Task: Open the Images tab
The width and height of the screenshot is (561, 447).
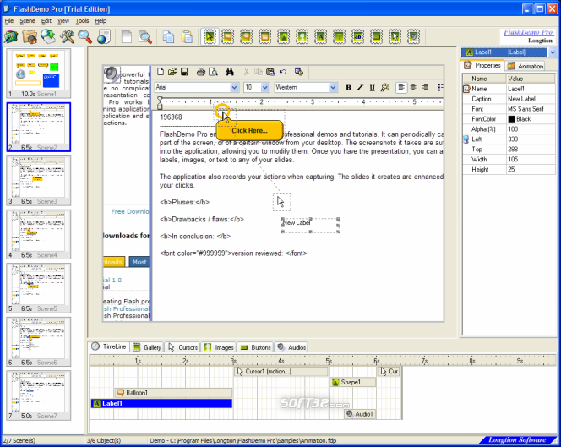Action: [x=219, y=347]
